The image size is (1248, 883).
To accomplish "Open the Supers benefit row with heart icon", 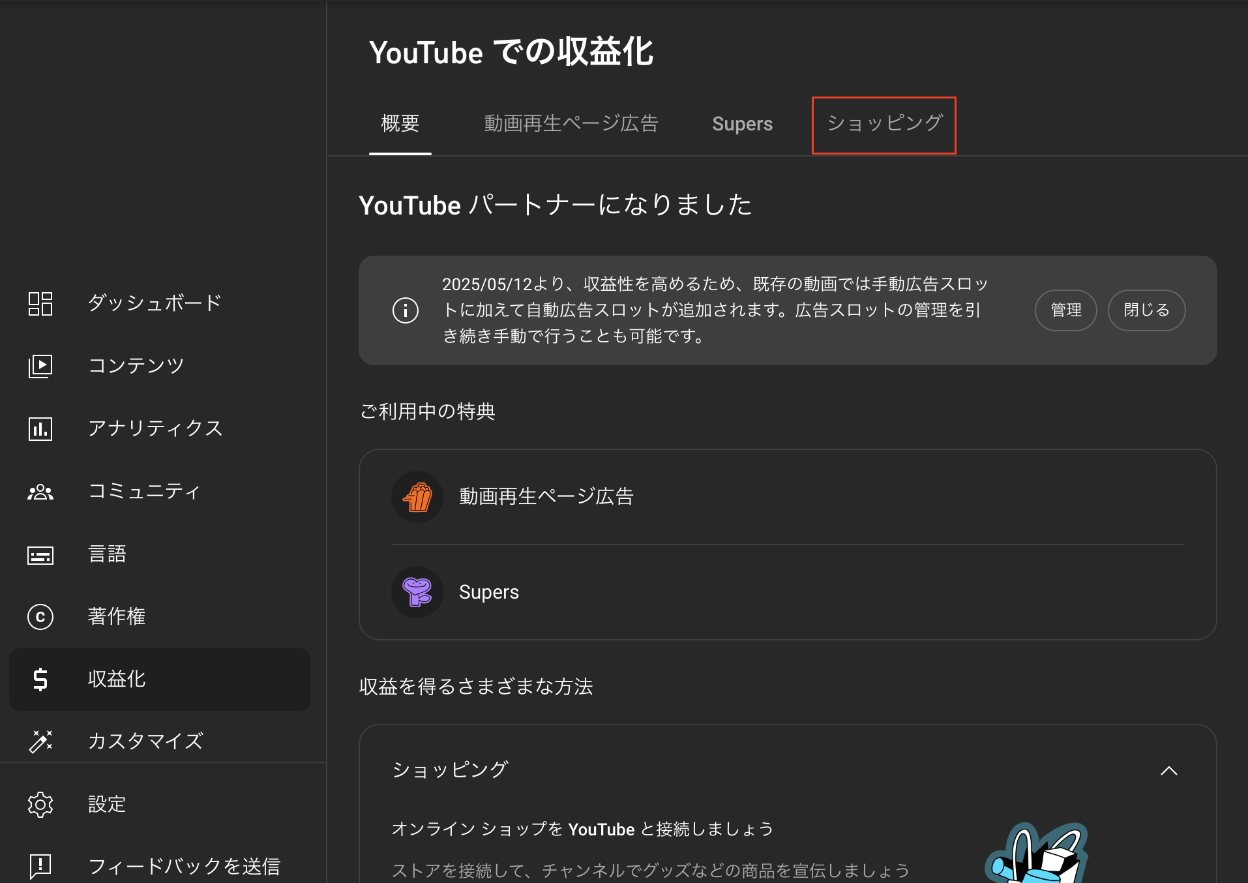I will coord(489,592).
